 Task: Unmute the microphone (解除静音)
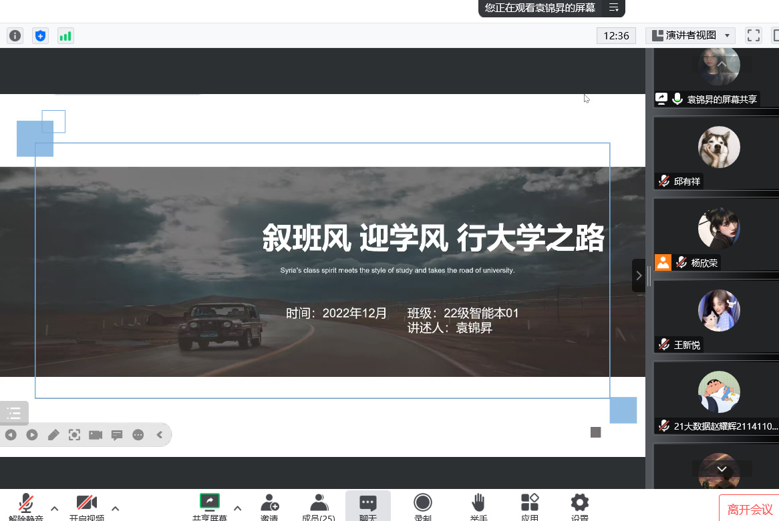[x=26, y=506]
